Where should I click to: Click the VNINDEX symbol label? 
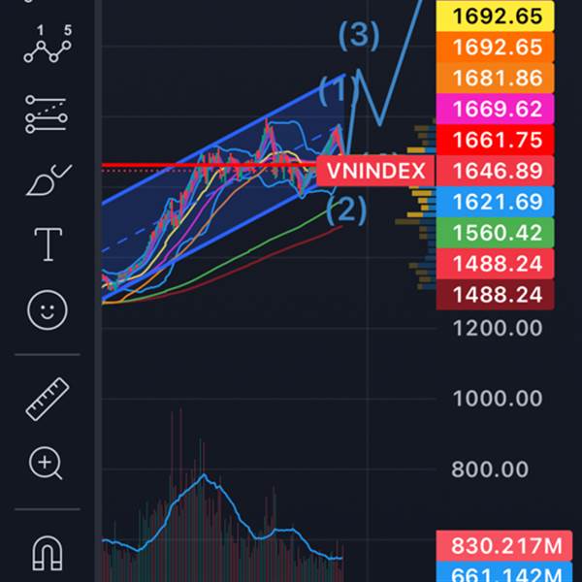click(x=375, y=171)
